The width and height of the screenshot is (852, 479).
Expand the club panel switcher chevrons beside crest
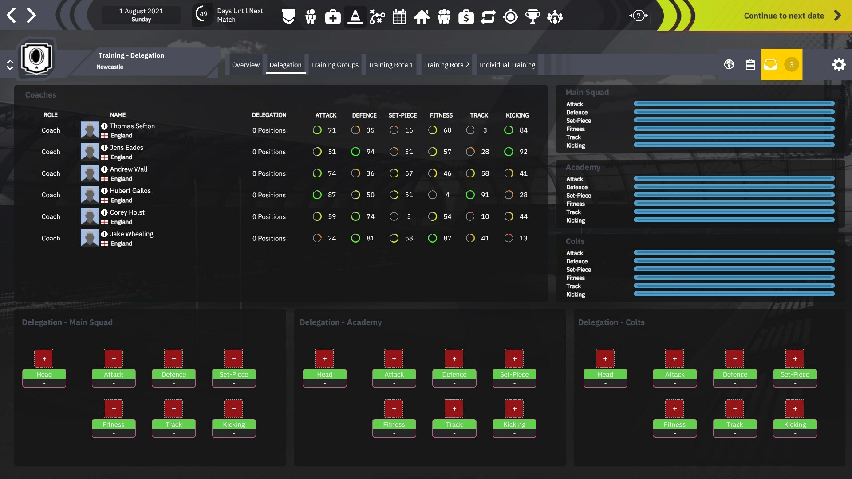tap(10, 64)
